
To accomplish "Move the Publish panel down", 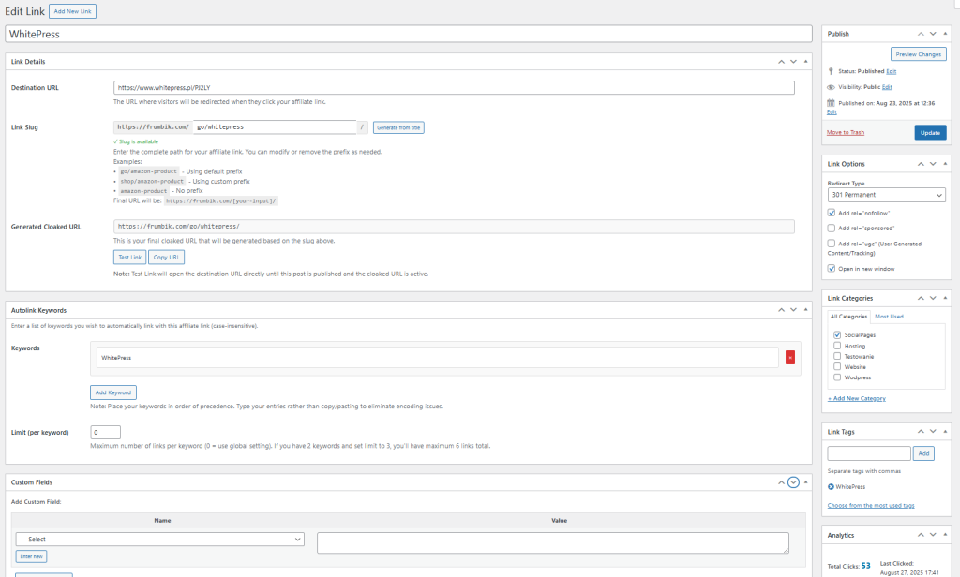I will pyautogui.click(x=931, y=33).
